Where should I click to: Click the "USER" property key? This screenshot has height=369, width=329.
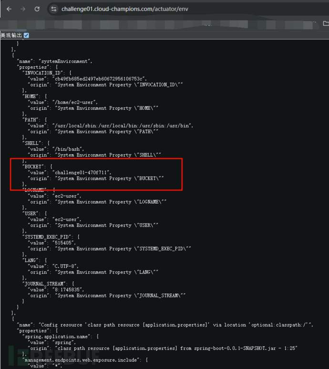tap(30, 213)
